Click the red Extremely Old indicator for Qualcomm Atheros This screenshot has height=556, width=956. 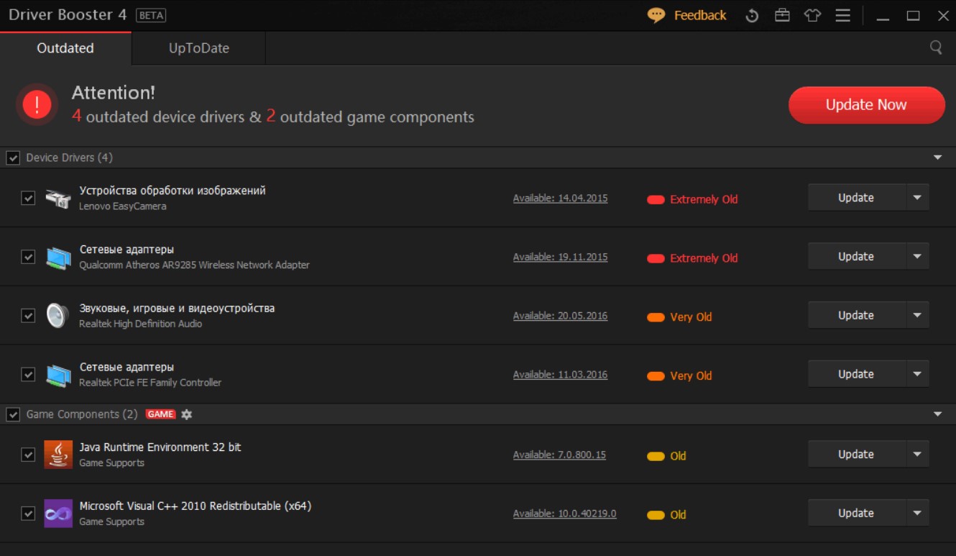point(656,258)
